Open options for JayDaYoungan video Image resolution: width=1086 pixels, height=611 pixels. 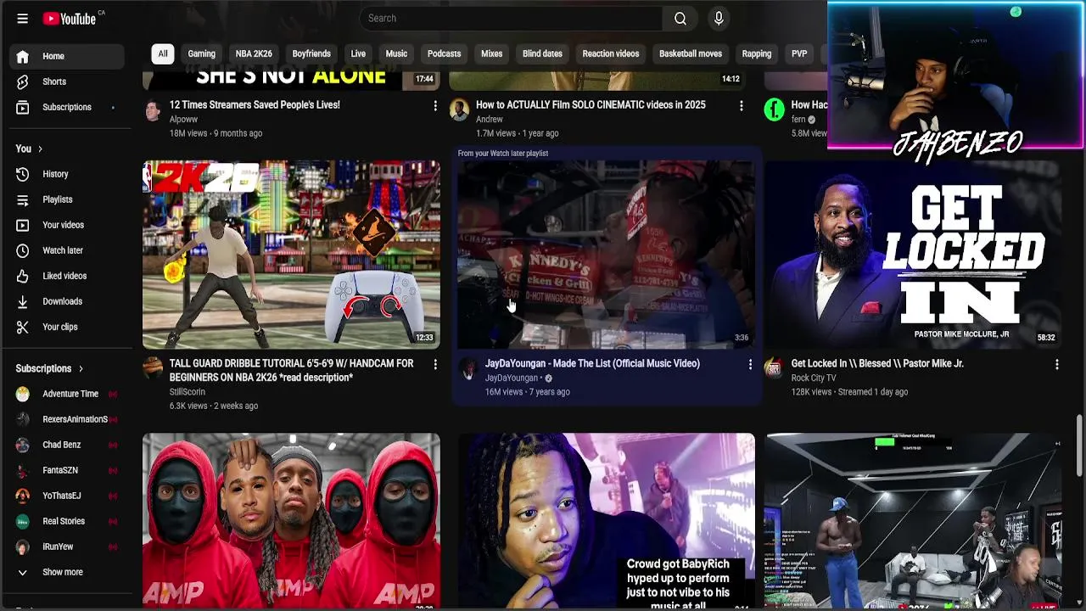coord(750,365)
